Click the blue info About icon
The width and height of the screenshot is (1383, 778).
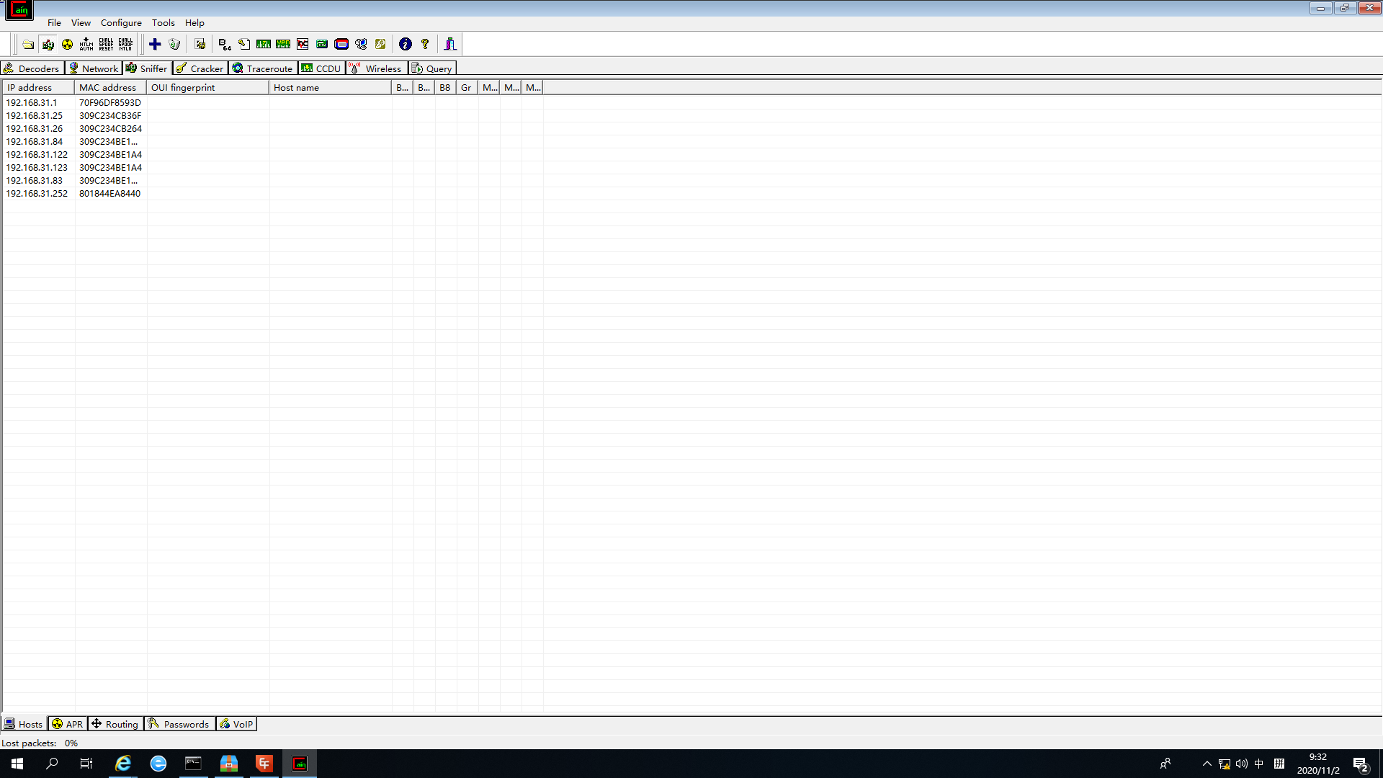[x=406, y=45]
